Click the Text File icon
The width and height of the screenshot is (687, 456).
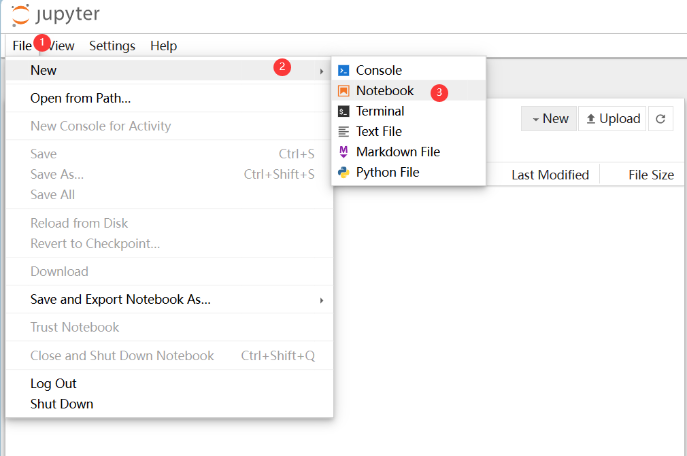tap(344, 132)
